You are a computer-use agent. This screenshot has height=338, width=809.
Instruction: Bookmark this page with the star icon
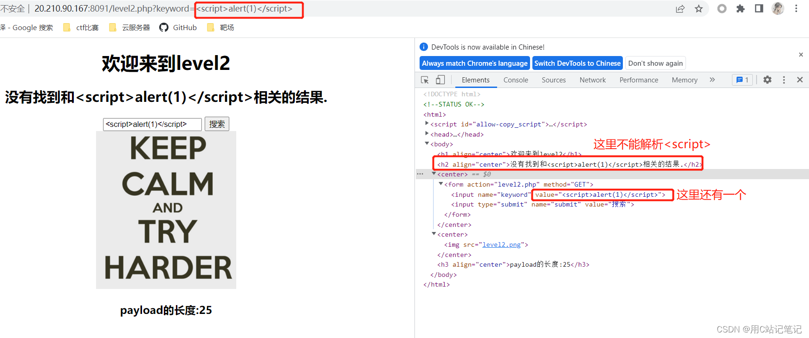click(x=699, y=9)
